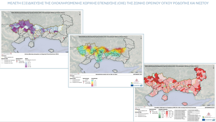Click the numbered local communities list in the red map legend
The width and height of the screenshot is (216, 122).
click(187, 116)
